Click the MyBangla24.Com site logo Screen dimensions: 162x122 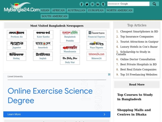(22, 7)
